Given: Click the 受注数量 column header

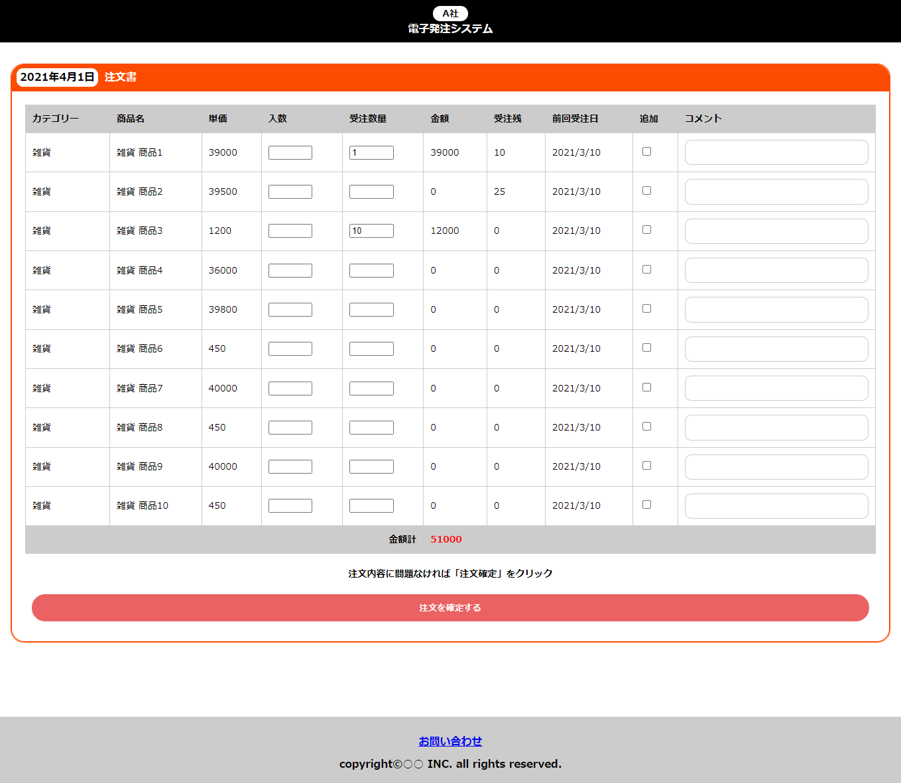Looking at the screenshot, I should point(368,119).
